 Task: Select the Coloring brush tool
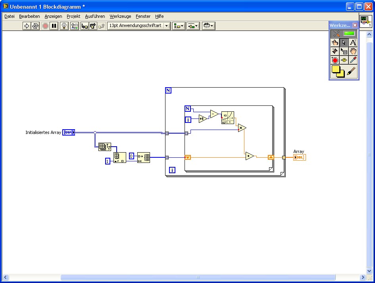[351, 71]
